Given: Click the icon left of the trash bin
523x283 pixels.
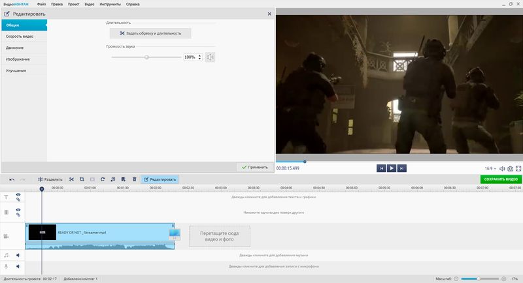Looking at the screenshot, I should 124,179.
